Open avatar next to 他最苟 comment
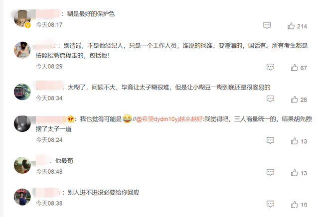Viewport: 319px width, 217px height. pos(22,165)
